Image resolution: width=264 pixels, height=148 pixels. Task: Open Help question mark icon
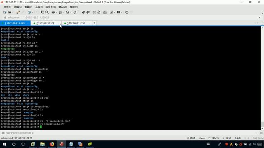click(127, 12)
